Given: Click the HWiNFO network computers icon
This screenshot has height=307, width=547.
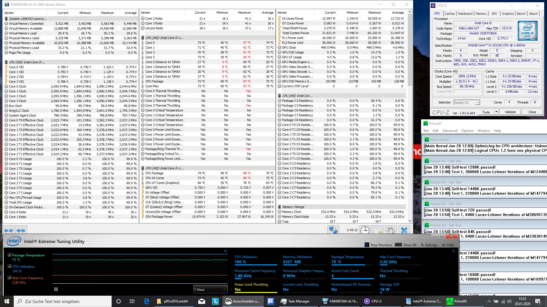Looking at the screenshot, I should coord(333,230).
